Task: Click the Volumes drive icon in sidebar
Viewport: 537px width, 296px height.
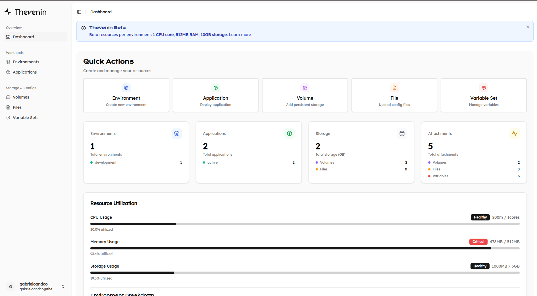Action: [x=8, y=97]
